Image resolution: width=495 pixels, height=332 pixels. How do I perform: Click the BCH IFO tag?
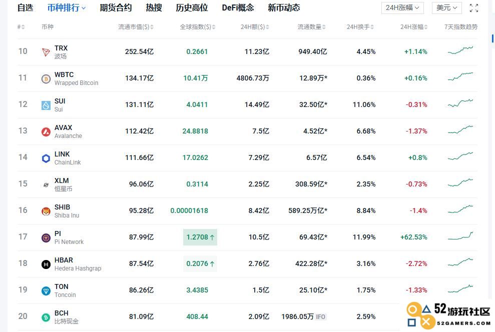coord(321,317)
